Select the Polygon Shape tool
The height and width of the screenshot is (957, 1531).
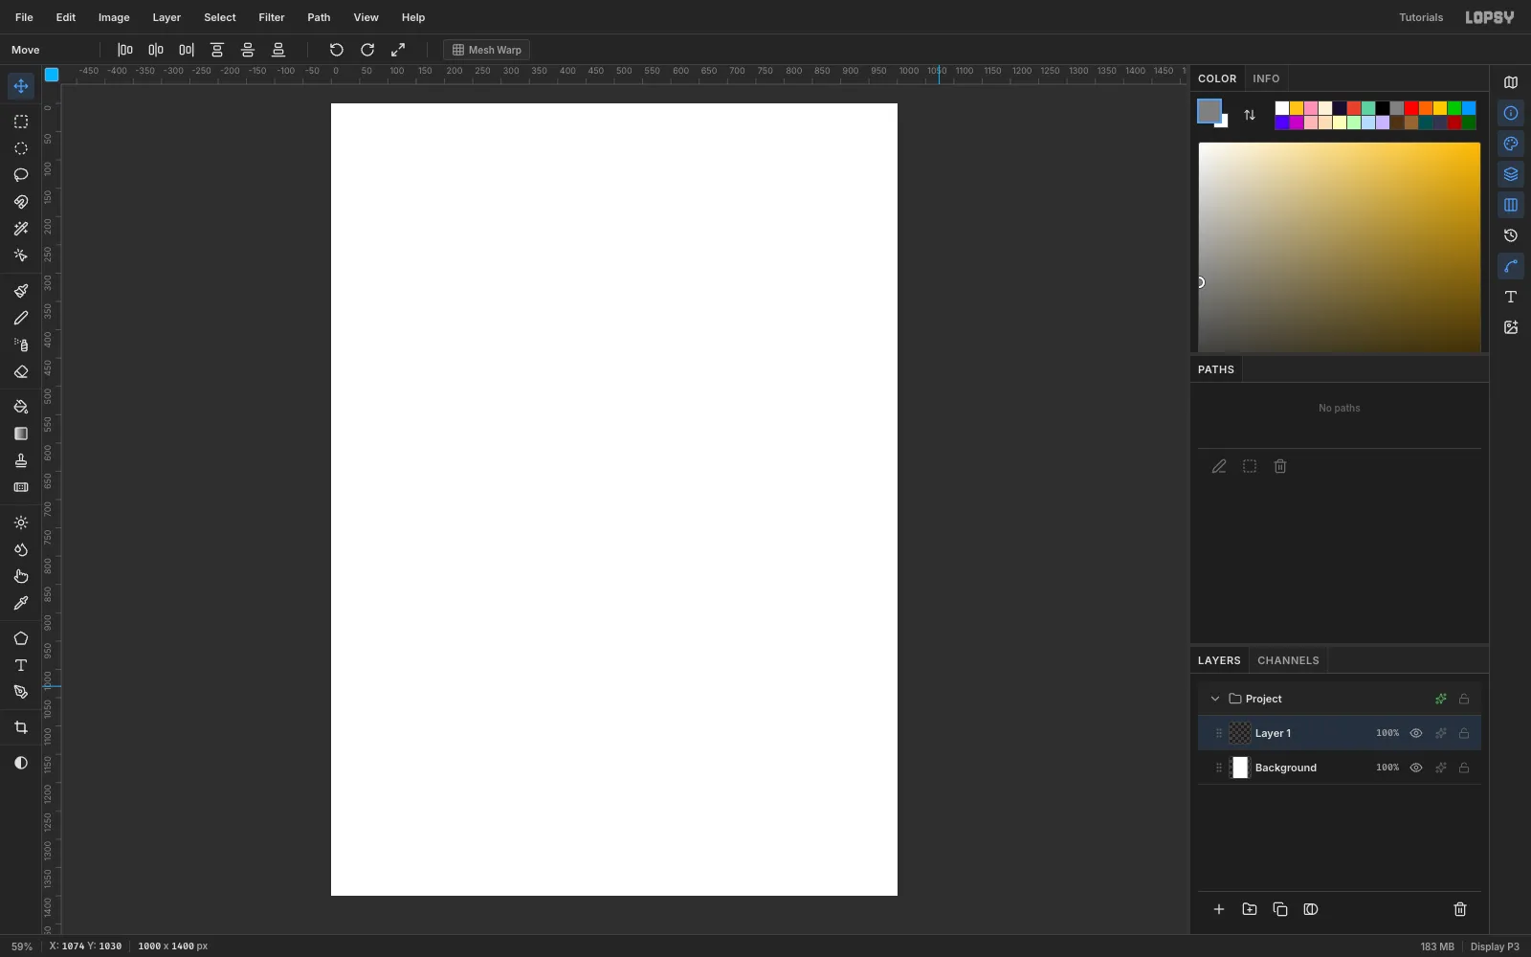coord(20,638)
